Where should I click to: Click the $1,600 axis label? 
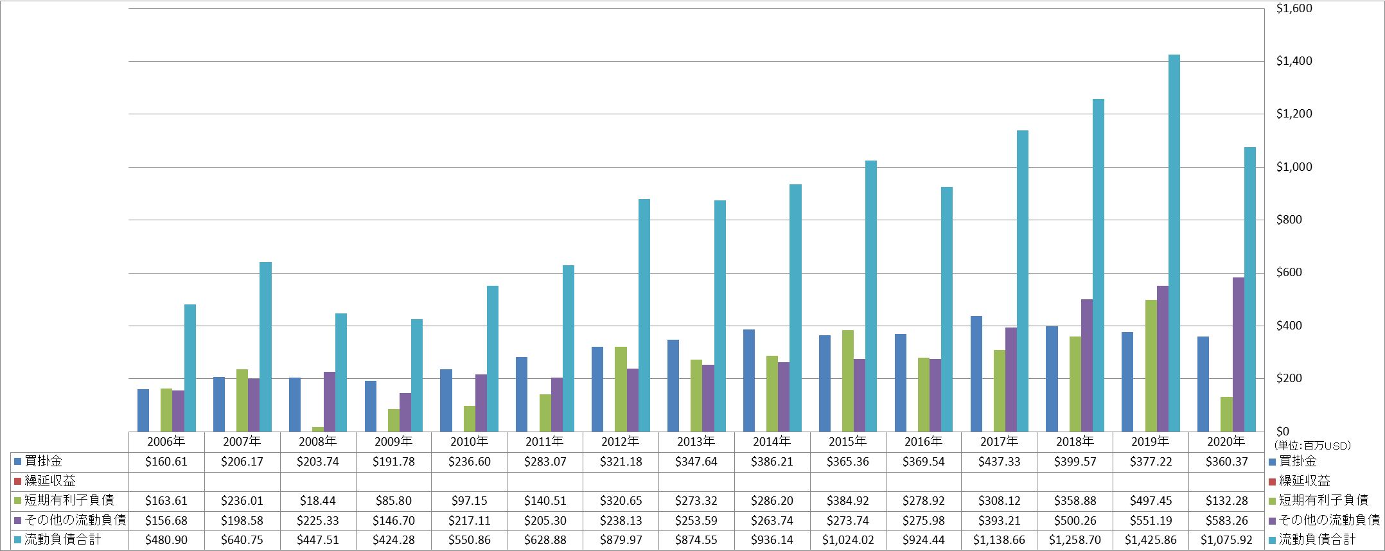[x=1294, y=8]
